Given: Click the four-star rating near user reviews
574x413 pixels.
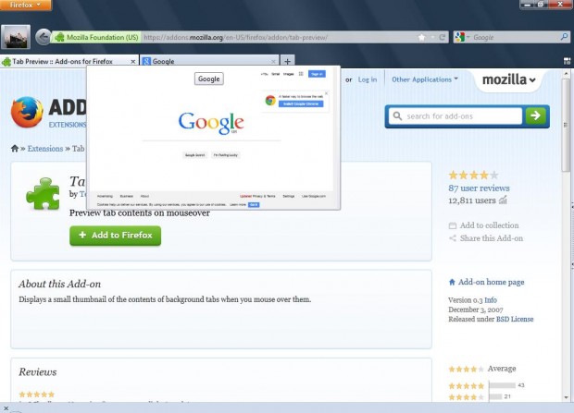Looking at the screenshot, I should (473, 175).
